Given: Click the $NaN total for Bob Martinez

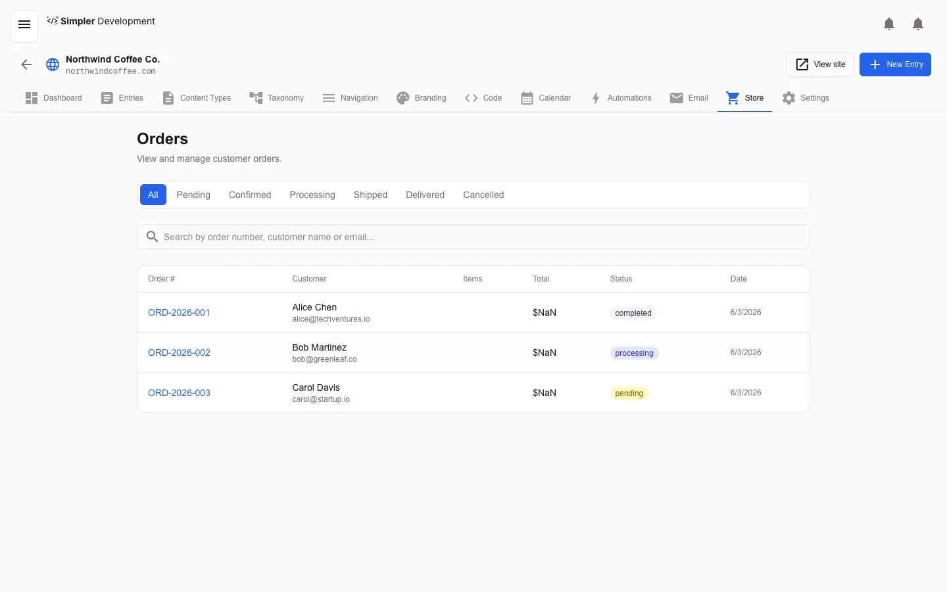Looking at the screenshot, I should point(545,353).
